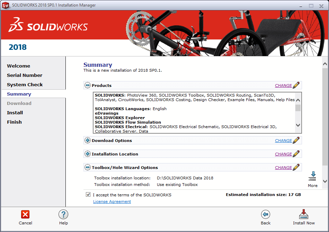This screenshot has height=232, width=329.
Task: Minimize the Installation Manager window
Action: tap(301, 6)
